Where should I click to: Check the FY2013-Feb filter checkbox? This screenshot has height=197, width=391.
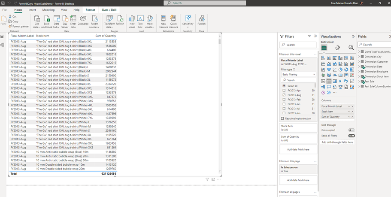(284, 100)
